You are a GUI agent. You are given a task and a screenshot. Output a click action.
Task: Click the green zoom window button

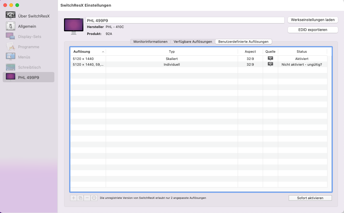(x=17, y=5)
